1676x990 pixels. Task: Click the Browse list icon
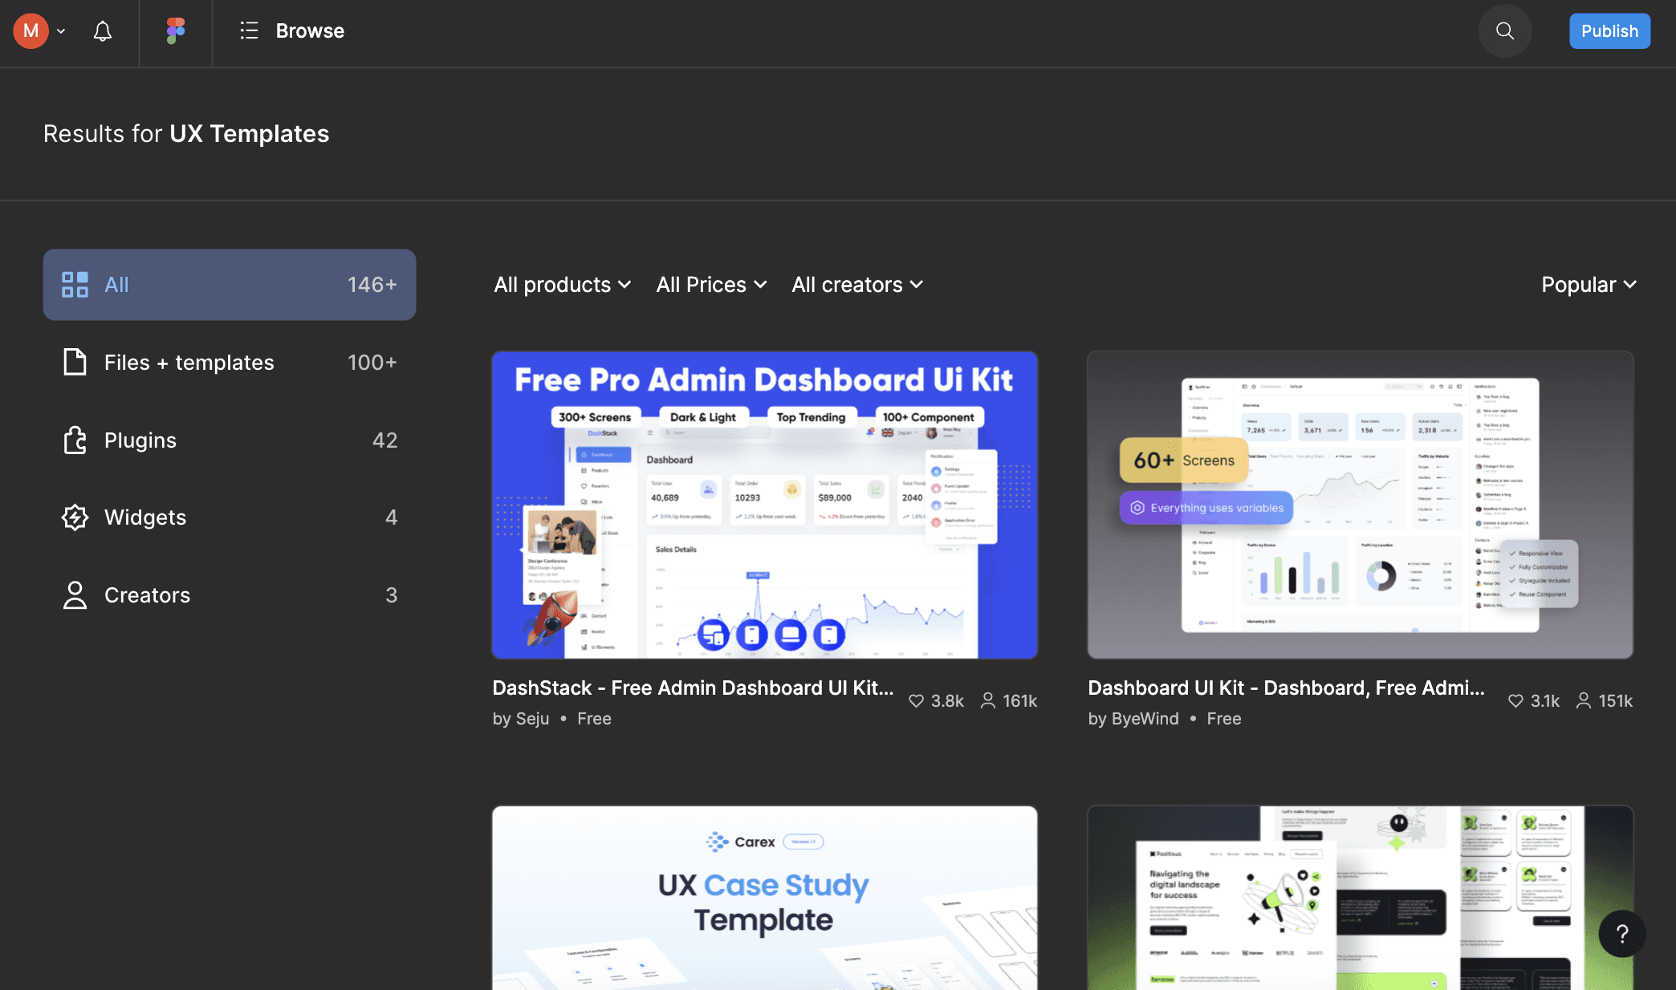tap(249, 31)
